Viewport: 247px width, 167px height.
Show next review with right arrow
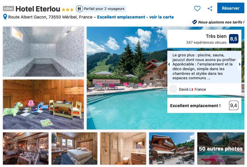(x=240, y=64)
